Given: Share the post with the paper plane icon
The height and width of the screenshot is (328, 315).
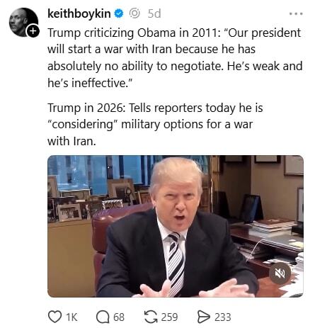Looking at the screenshot, I should click(203, 317).
